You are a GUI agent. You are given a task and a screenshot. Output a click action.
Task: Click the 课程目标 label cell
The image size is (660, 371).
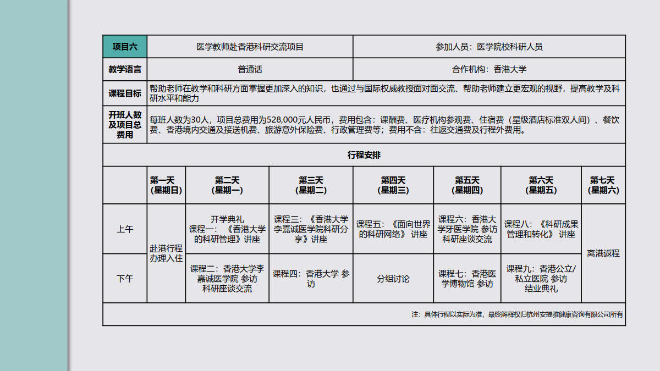(x=125, y=93)
